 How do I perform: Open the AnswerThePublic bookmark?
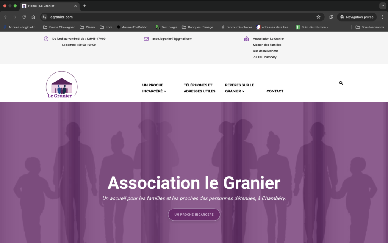coord(134,27)
